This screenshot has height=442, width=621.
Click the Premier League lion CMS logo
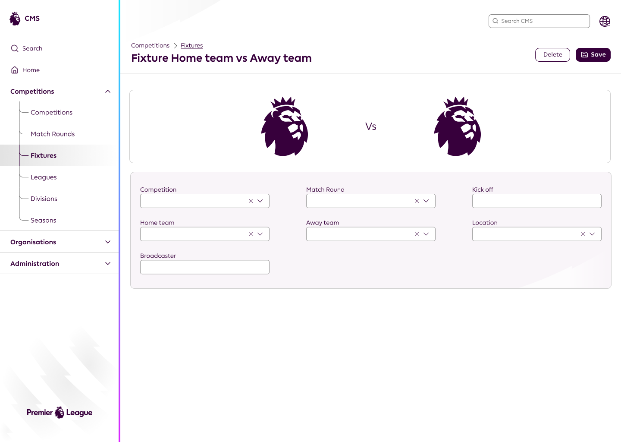coord(15,19)
